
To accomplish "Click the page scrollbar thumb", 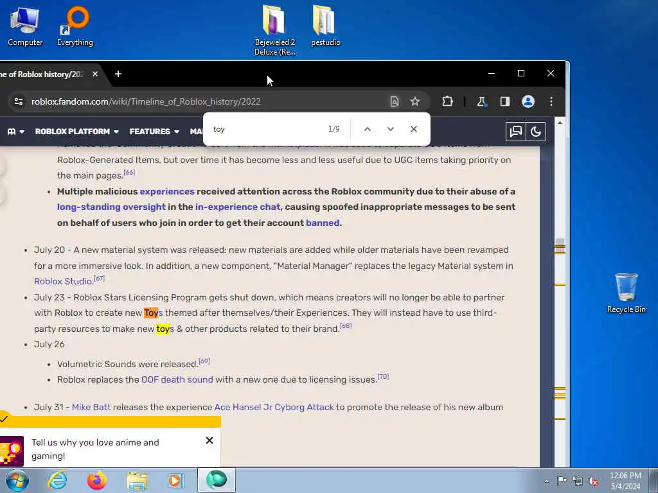I will pos(560,246).
